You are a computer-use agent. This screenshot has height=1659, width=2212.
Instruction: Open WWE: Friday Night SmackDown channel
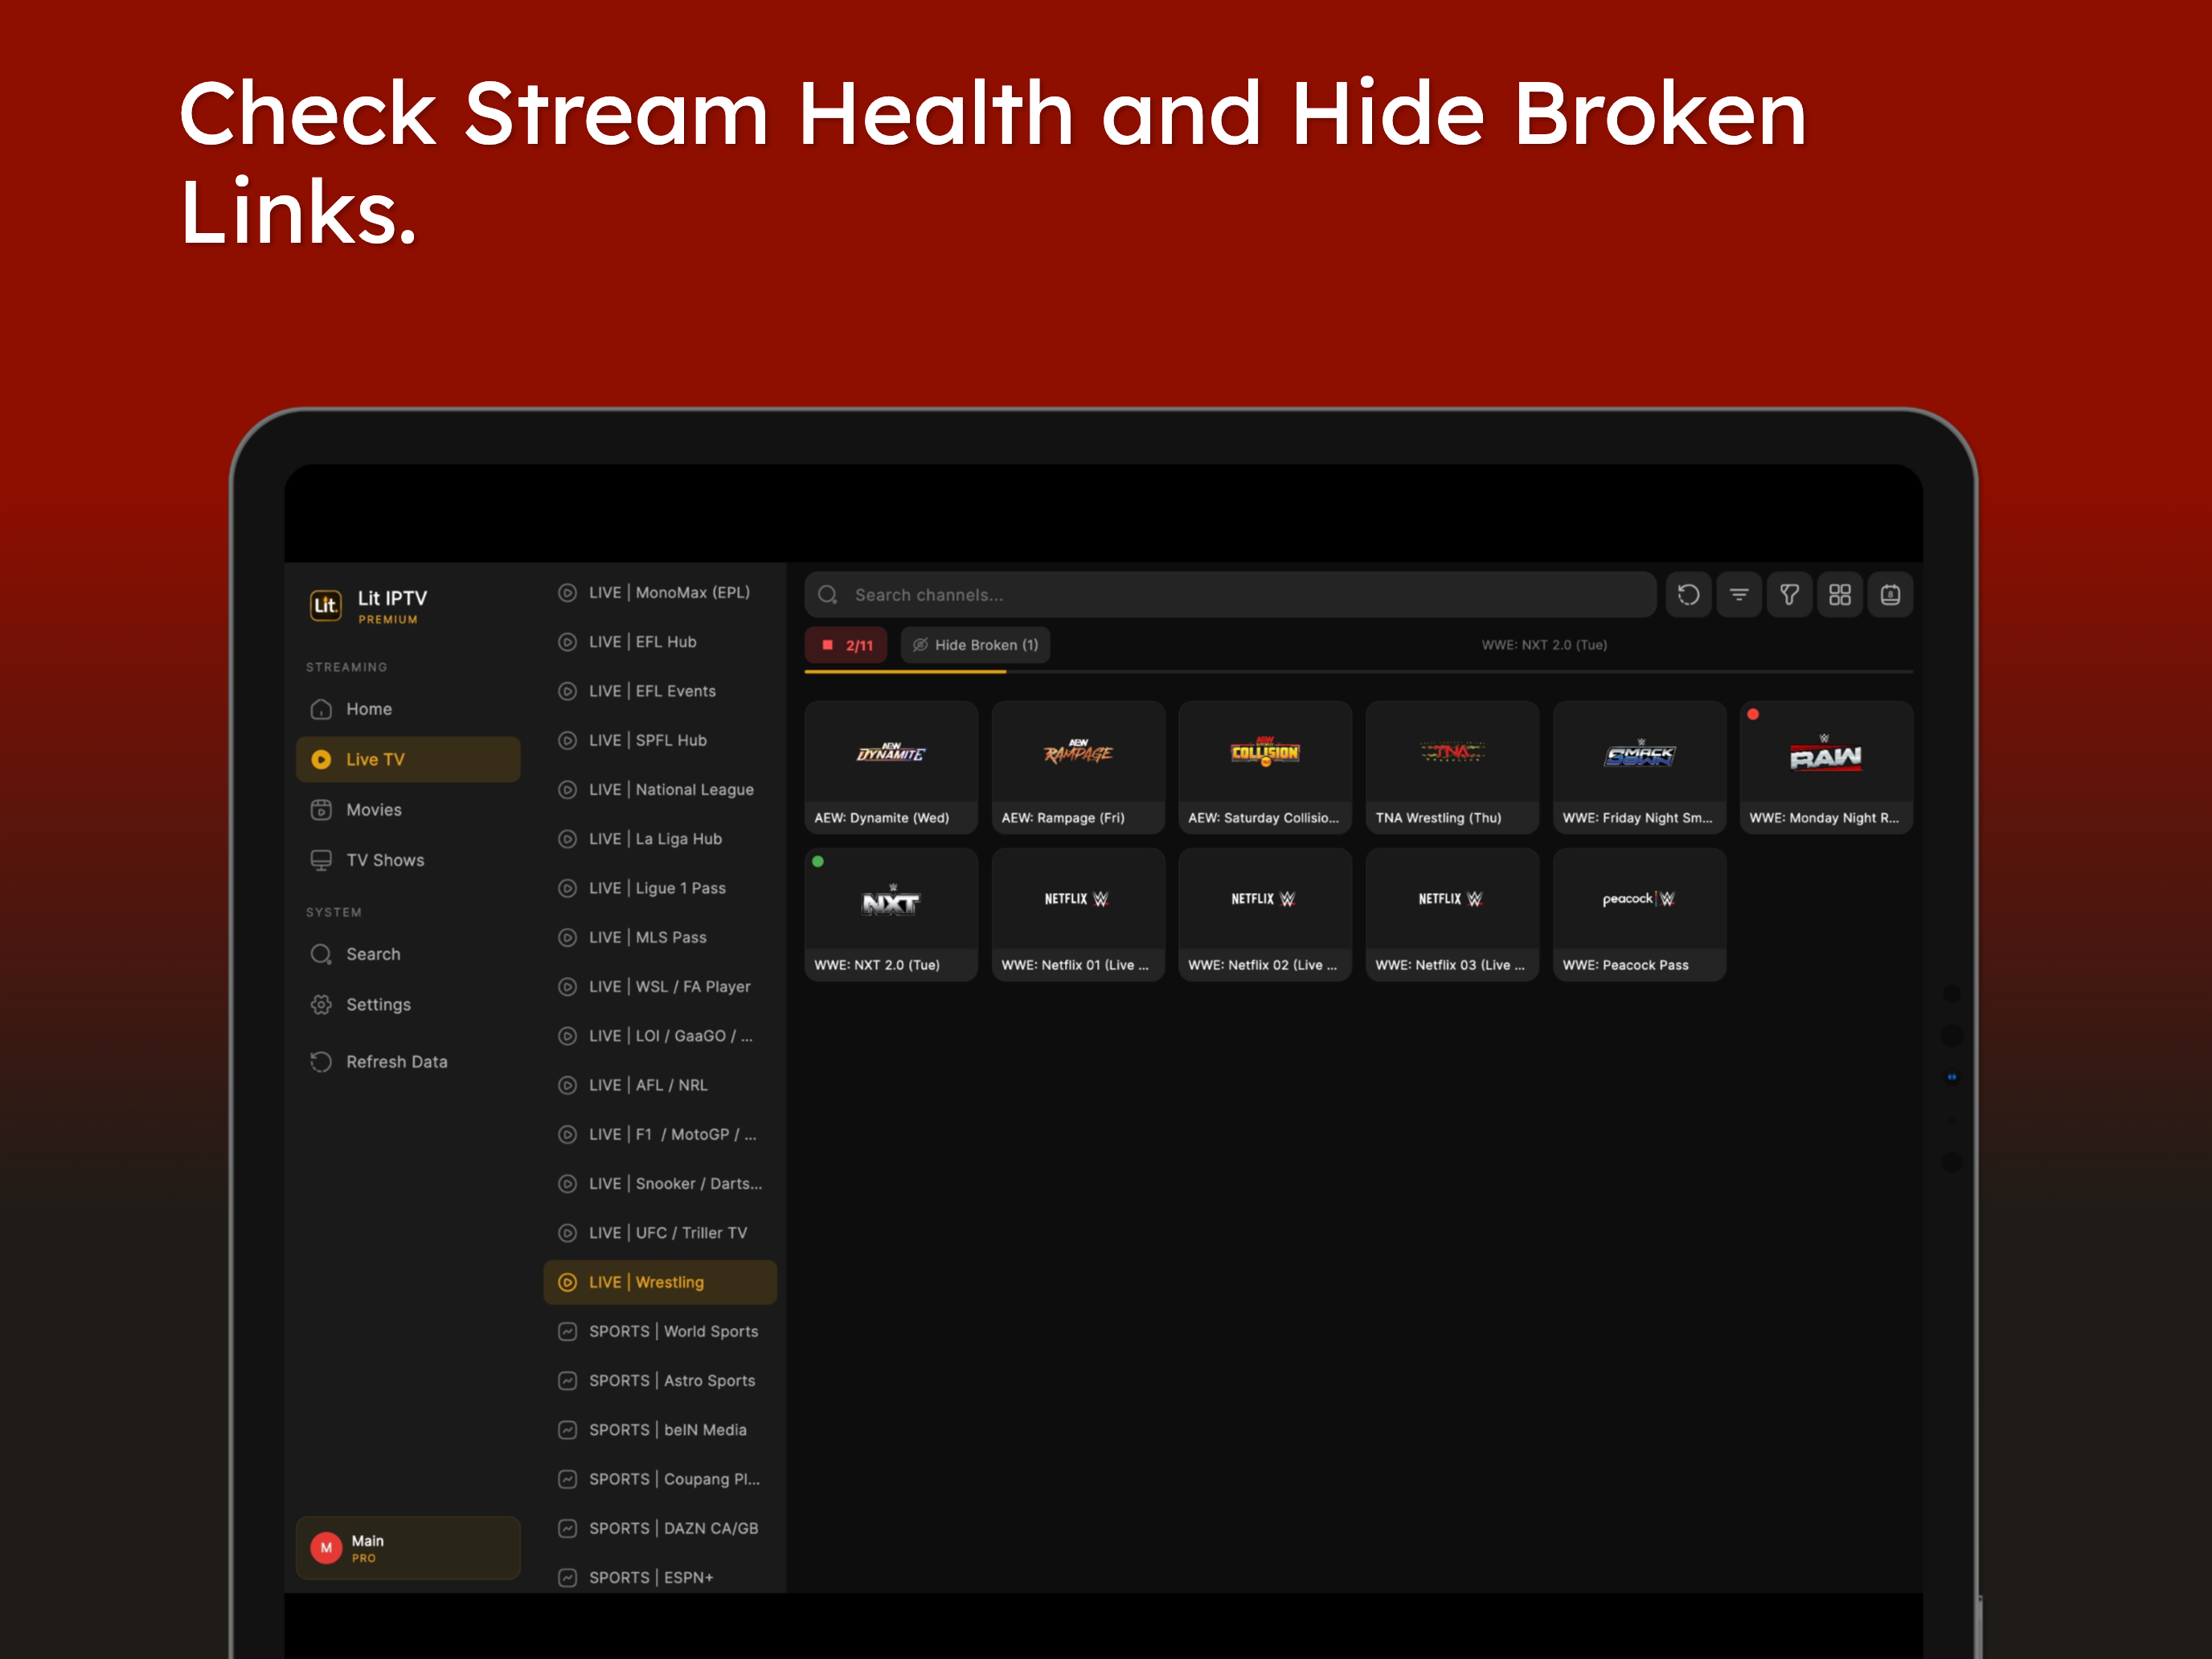pos(1639,767)
